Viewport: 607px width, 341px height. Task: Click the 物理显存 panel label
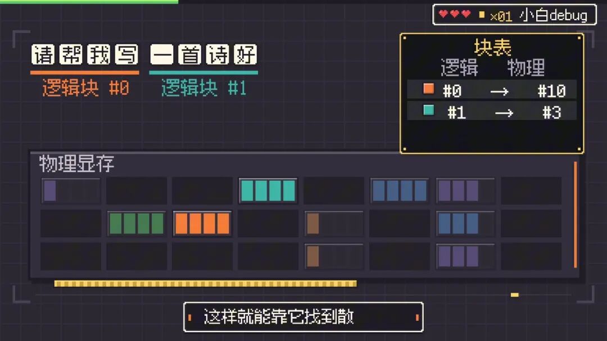pos(76,164)
